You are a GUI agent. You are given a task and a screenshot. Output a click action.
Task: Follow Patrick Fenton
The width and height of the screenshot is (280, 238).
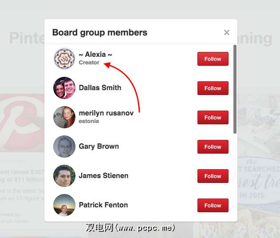213,205
